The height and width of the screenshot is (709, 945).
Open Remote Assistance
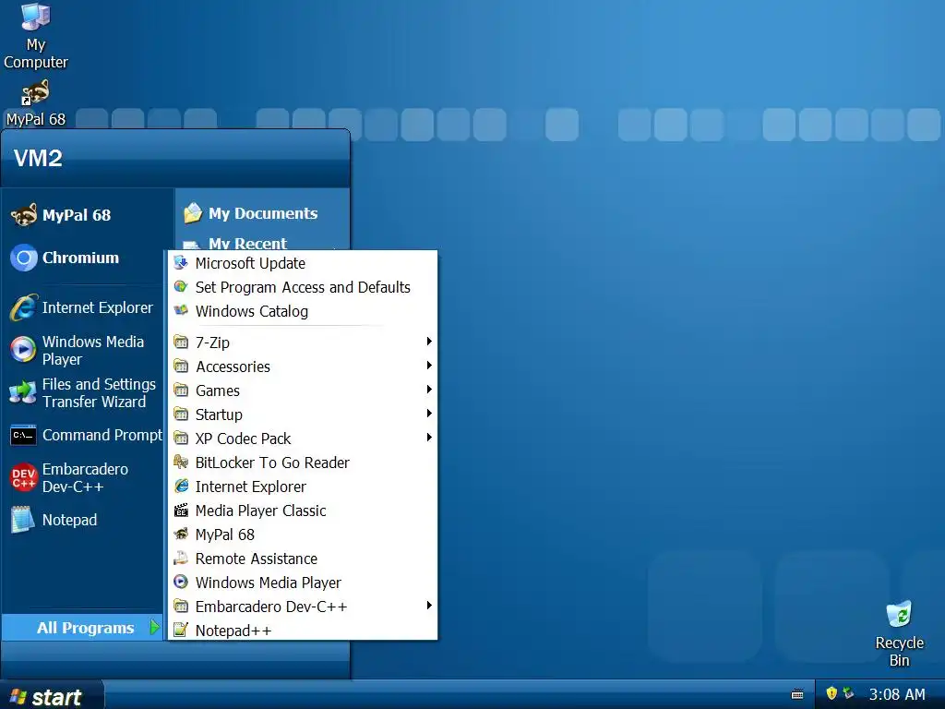pos(303,559)
